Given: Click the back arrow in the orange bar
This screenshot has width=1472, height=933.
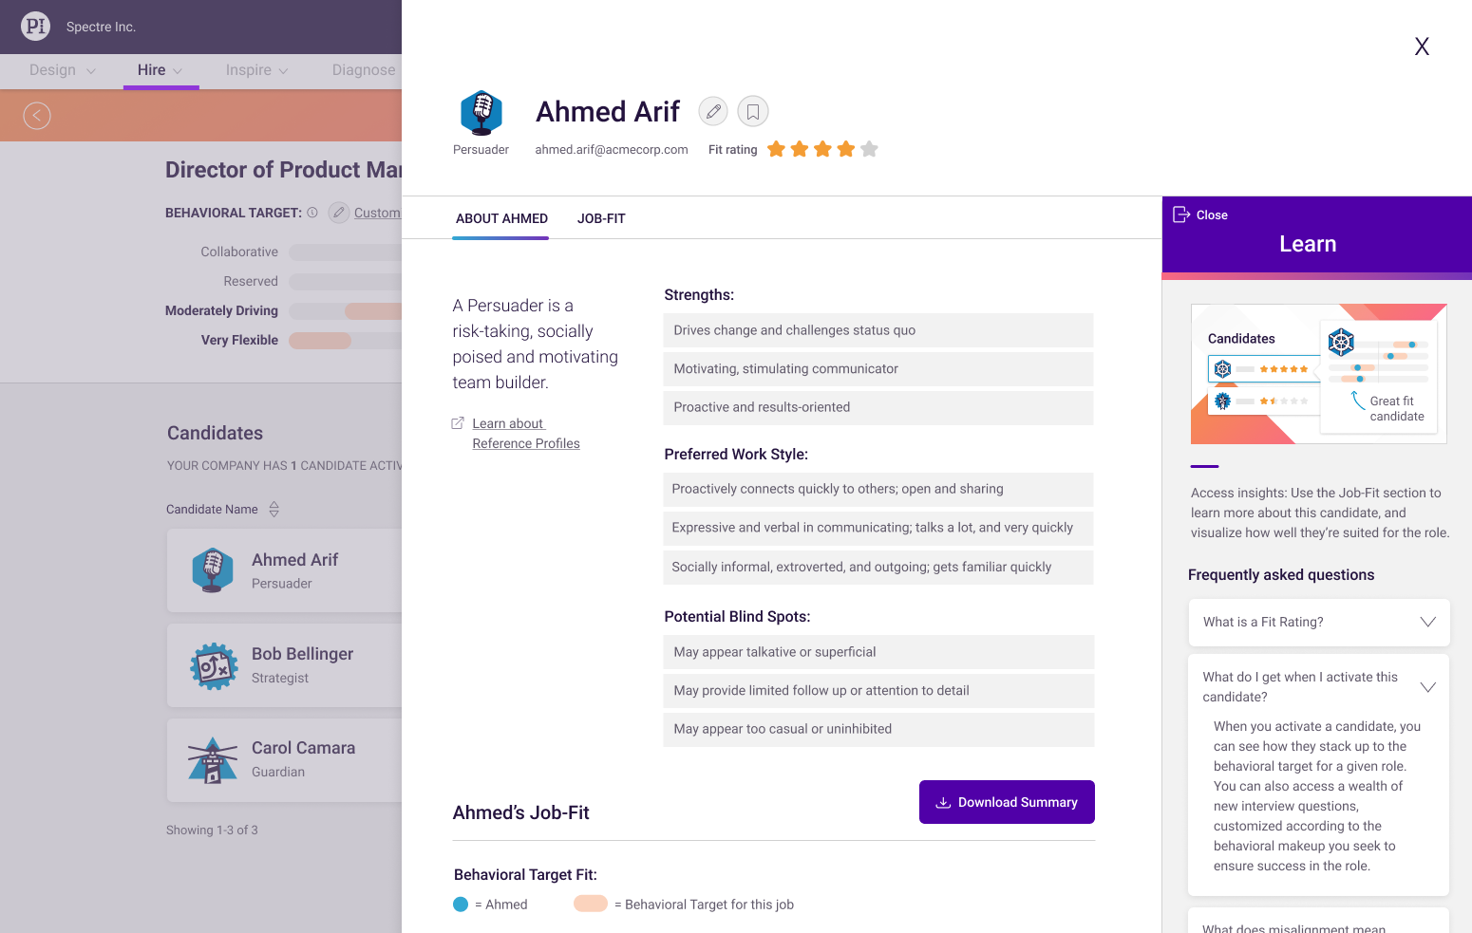Looking at the screenshot, I should (x=37, y=116).
